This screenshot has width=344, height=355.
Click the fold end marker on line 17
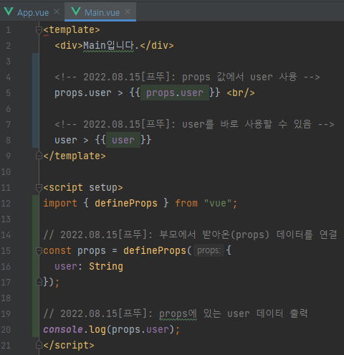(x=39, y=282)
